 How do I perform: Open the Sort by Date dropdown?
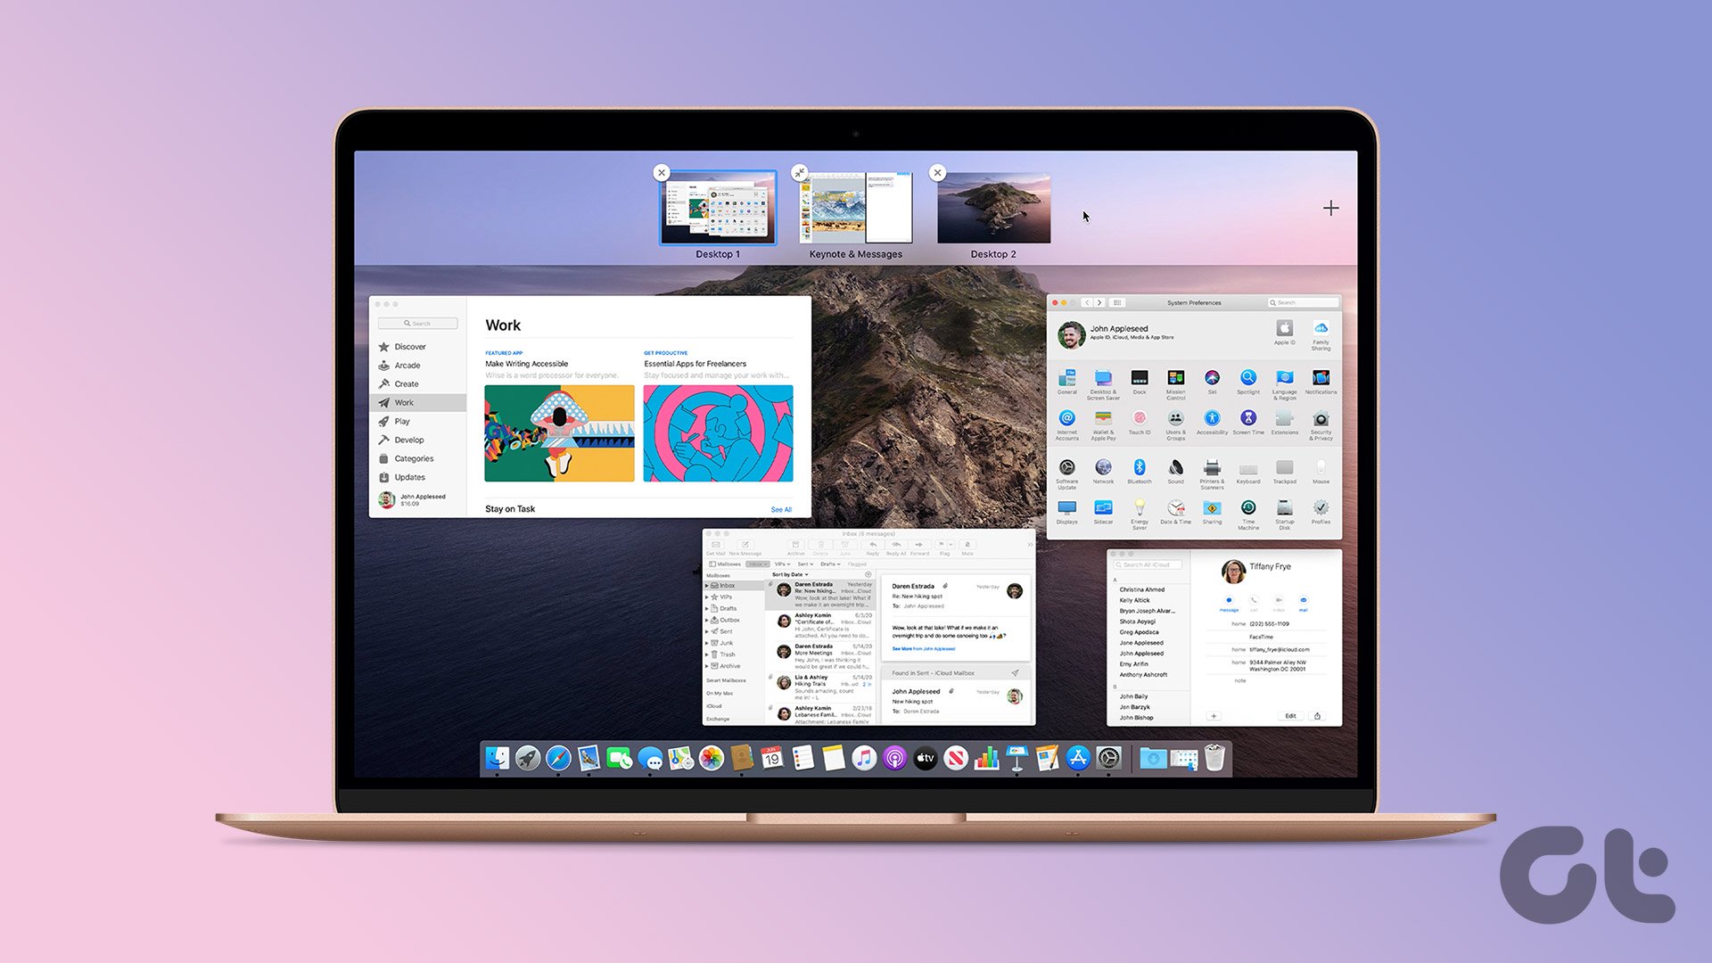tap(789, 574)
